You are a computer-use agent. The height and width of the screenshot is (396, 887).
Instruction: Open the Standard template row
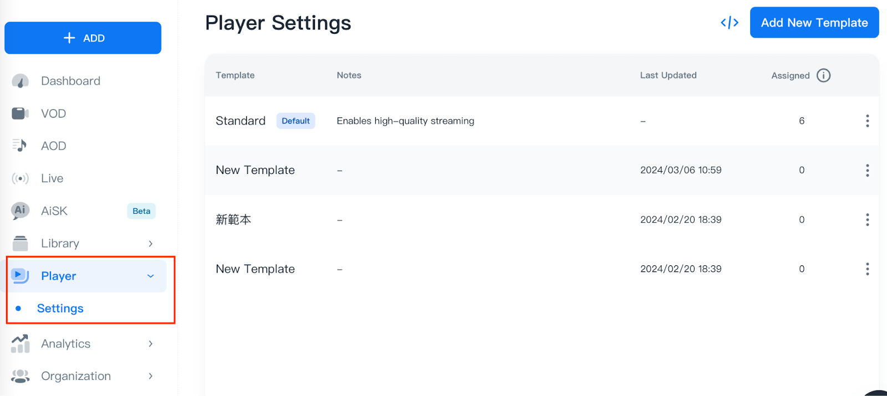(241, 121)
